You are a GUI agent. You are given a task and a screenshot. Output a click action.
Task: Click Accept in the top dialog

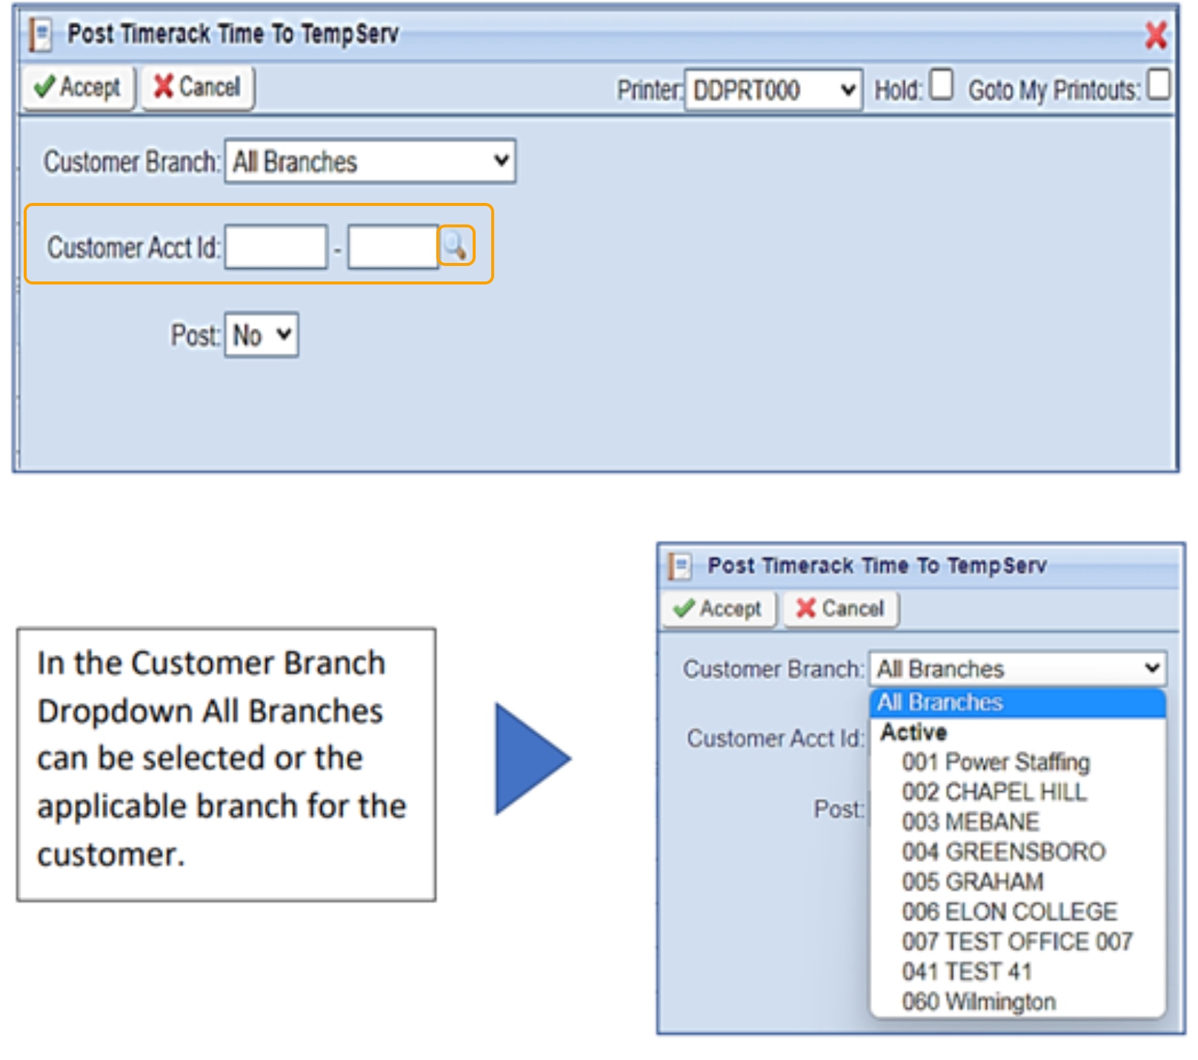pyautogui.click(x=78, y=87)
